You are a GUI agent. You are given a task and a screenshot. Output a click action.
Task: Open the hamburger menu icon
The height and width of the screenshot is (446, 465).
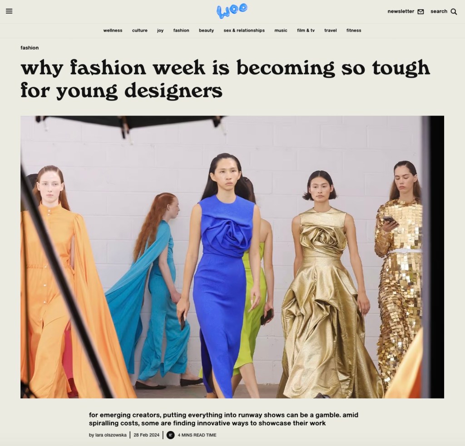[9, 11]
